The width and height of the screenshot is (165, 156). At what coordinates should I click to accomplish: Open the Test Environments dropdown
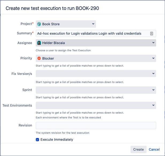point(96,105)
